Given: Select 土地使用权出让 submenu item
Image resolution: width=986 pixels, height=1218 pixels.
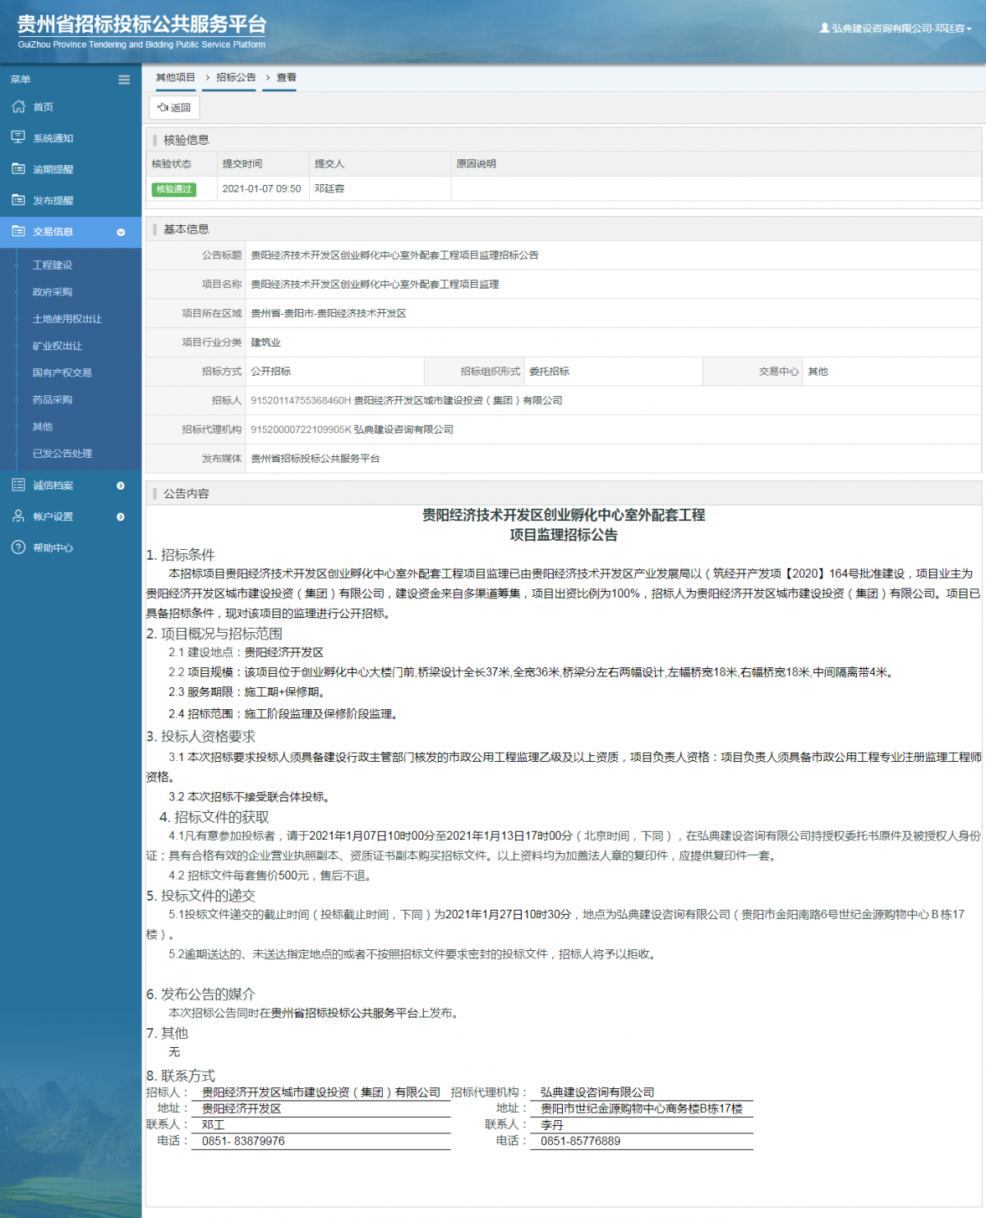Looking at the screenshot, I should pos(67,319).
